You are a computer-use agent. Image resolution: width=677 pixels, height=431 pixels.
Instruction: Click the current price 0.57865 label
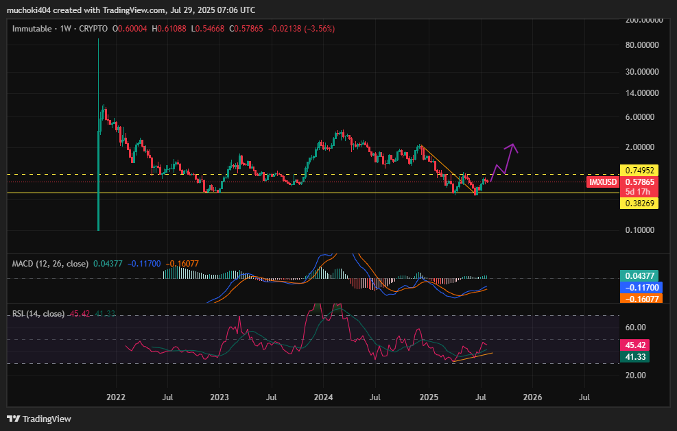click(x=639, y=182)
